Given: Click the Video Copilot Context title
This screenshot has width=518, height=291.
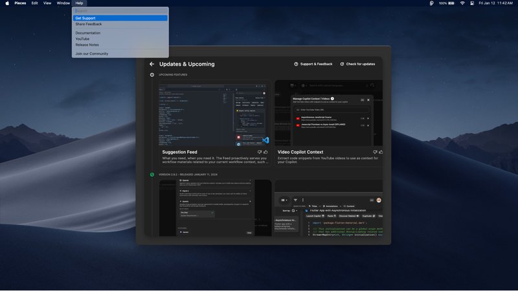Looking at the screenshot, I should pos(300,152).
